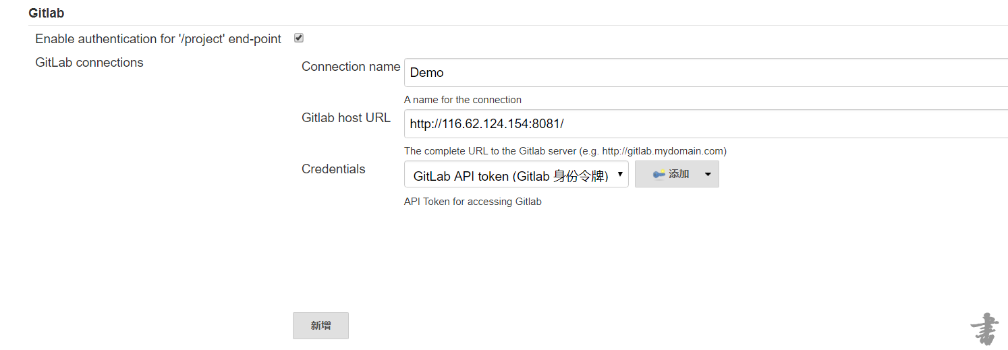The image size is (1008, 350).
Task: Click the 'A name for the connection' hint
Action: pyautogui.click(x=463, y=100)
